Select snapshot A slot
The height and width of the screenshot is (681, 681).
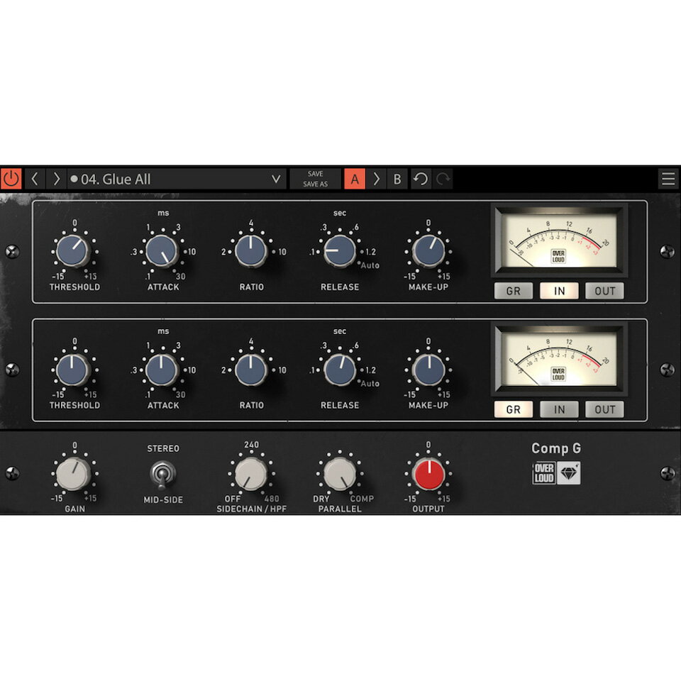click(x=355, y=179)
